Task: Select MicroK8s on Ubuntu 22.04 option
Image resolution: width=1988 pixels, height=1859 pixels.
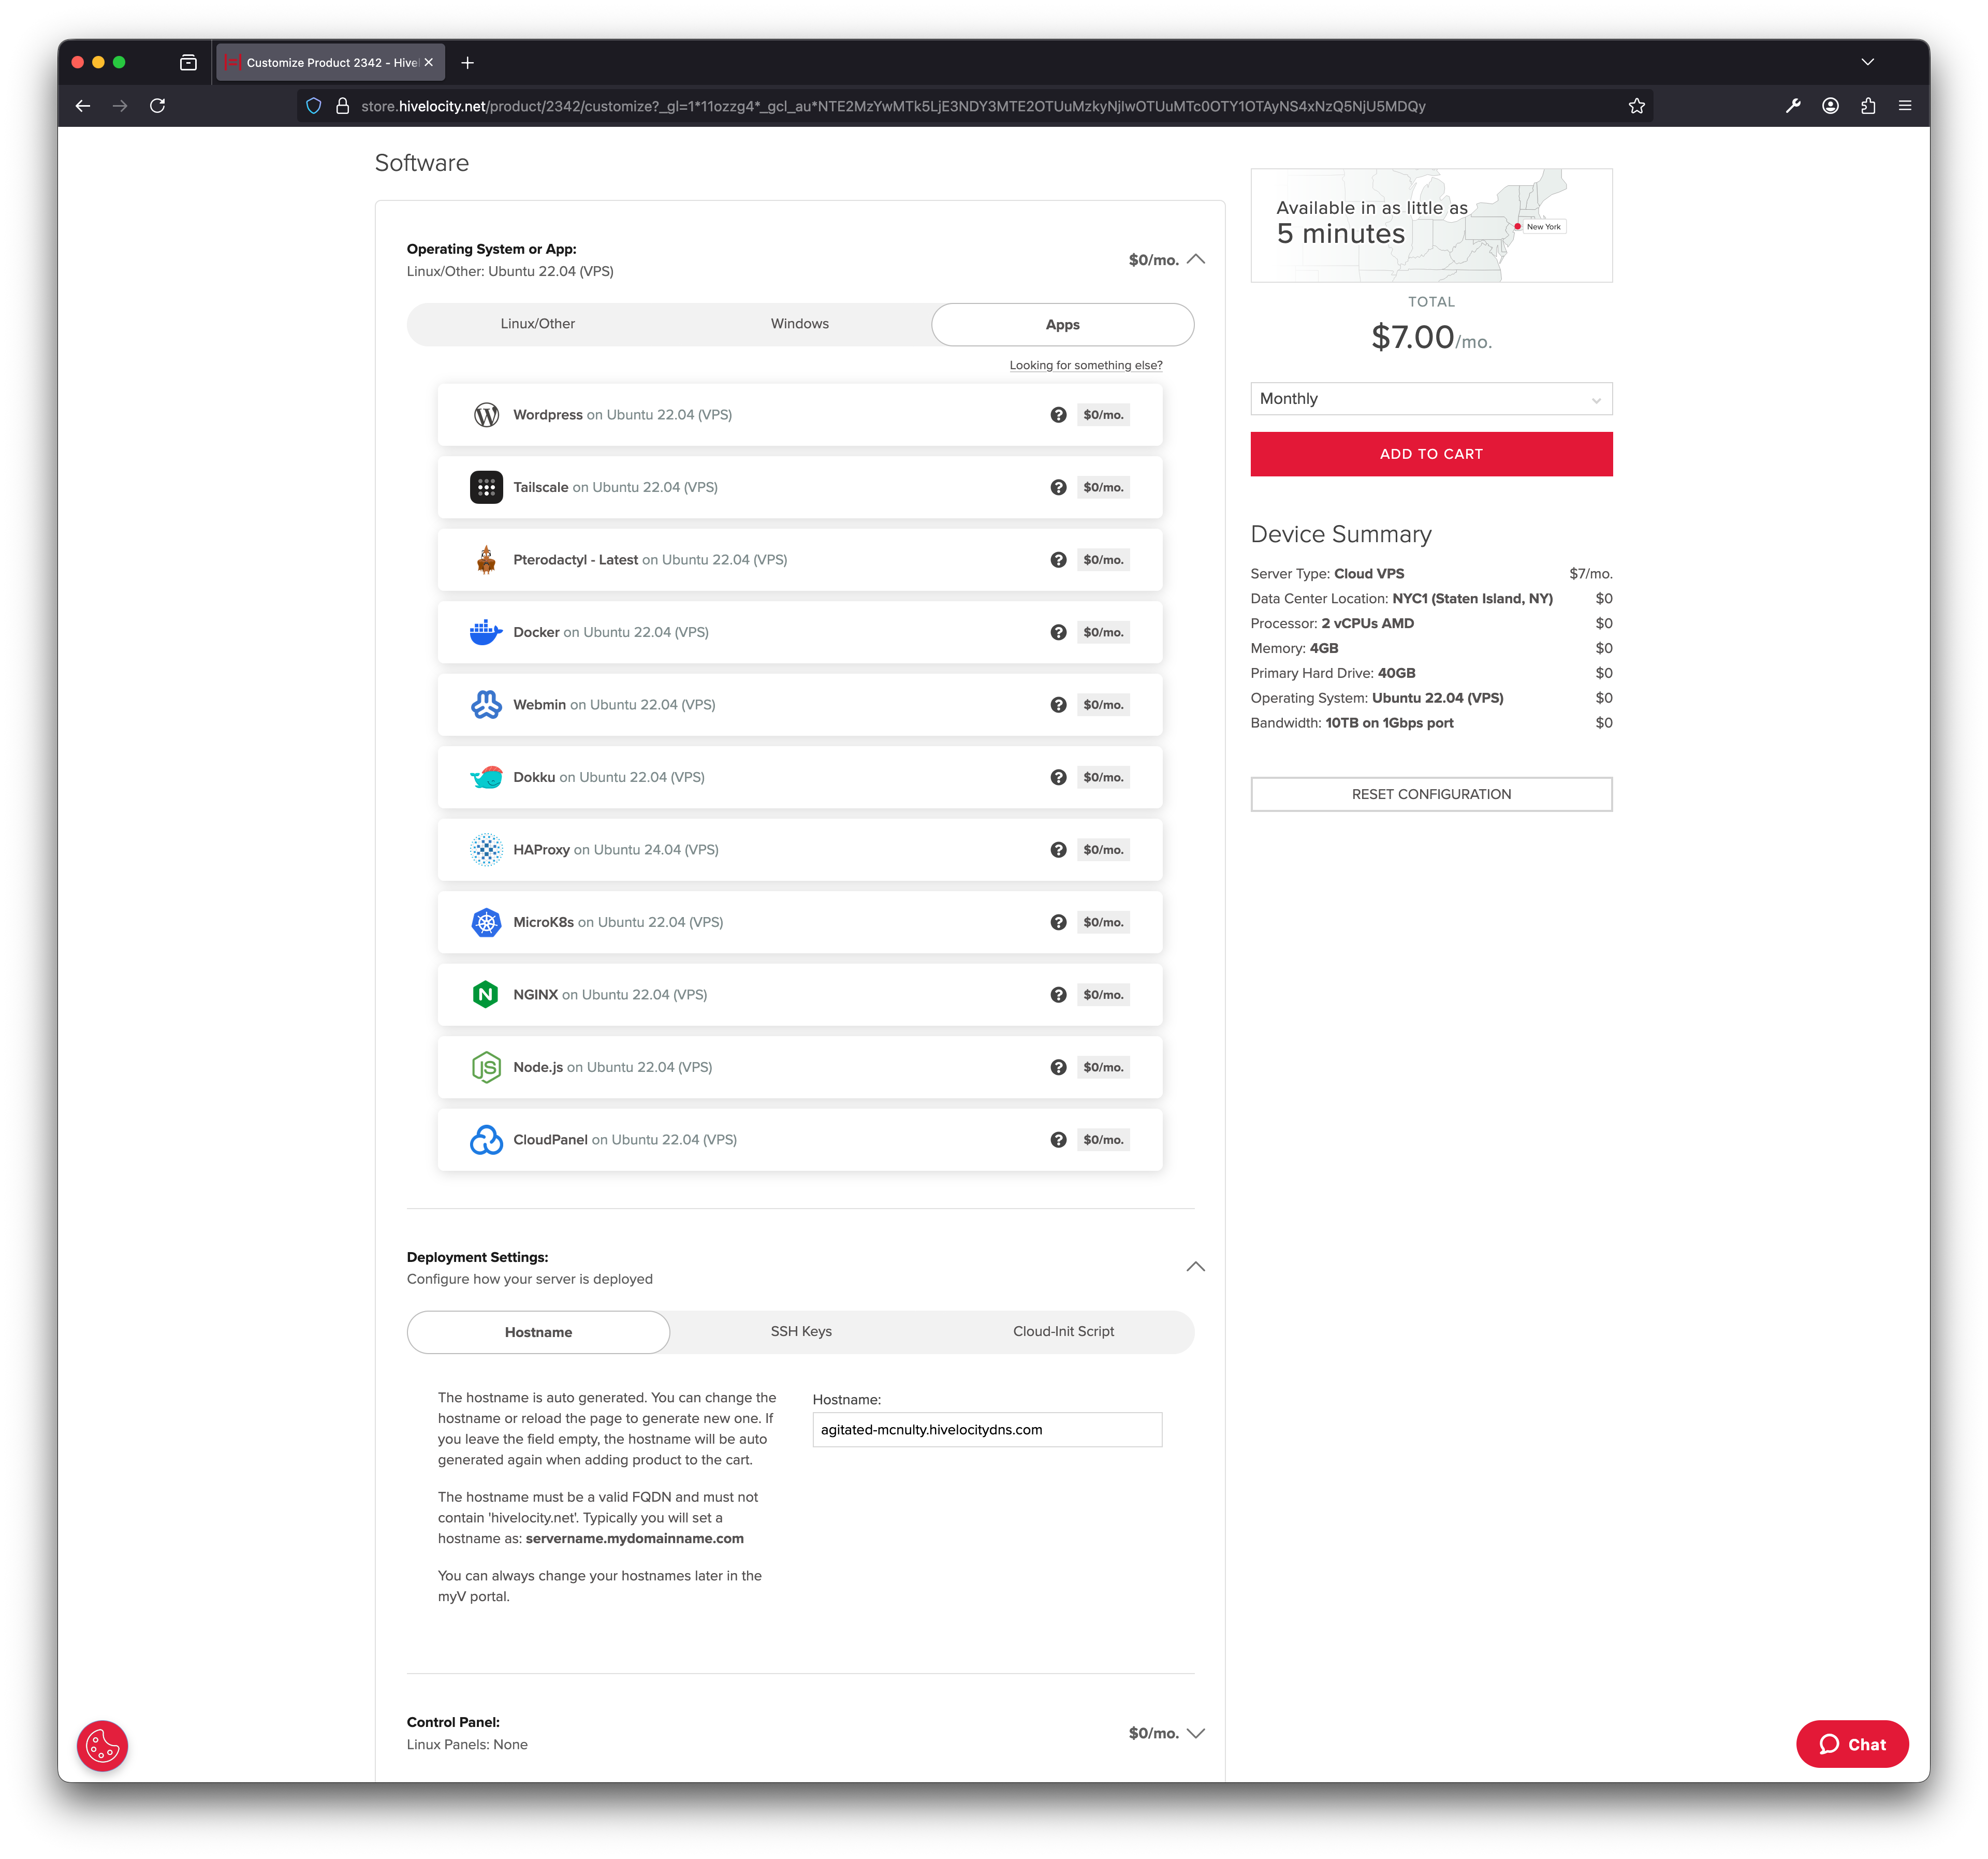Action: pyautogui.click(x=799, y=922)
